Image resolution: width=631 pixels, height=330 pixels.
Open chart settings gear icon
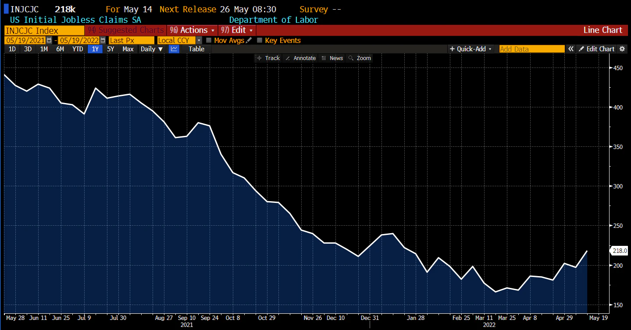coord(622,49)
